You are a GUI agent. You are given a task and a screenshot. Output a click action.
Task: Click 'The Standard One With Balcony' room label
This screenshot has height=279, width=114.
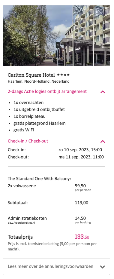point(39,179)
